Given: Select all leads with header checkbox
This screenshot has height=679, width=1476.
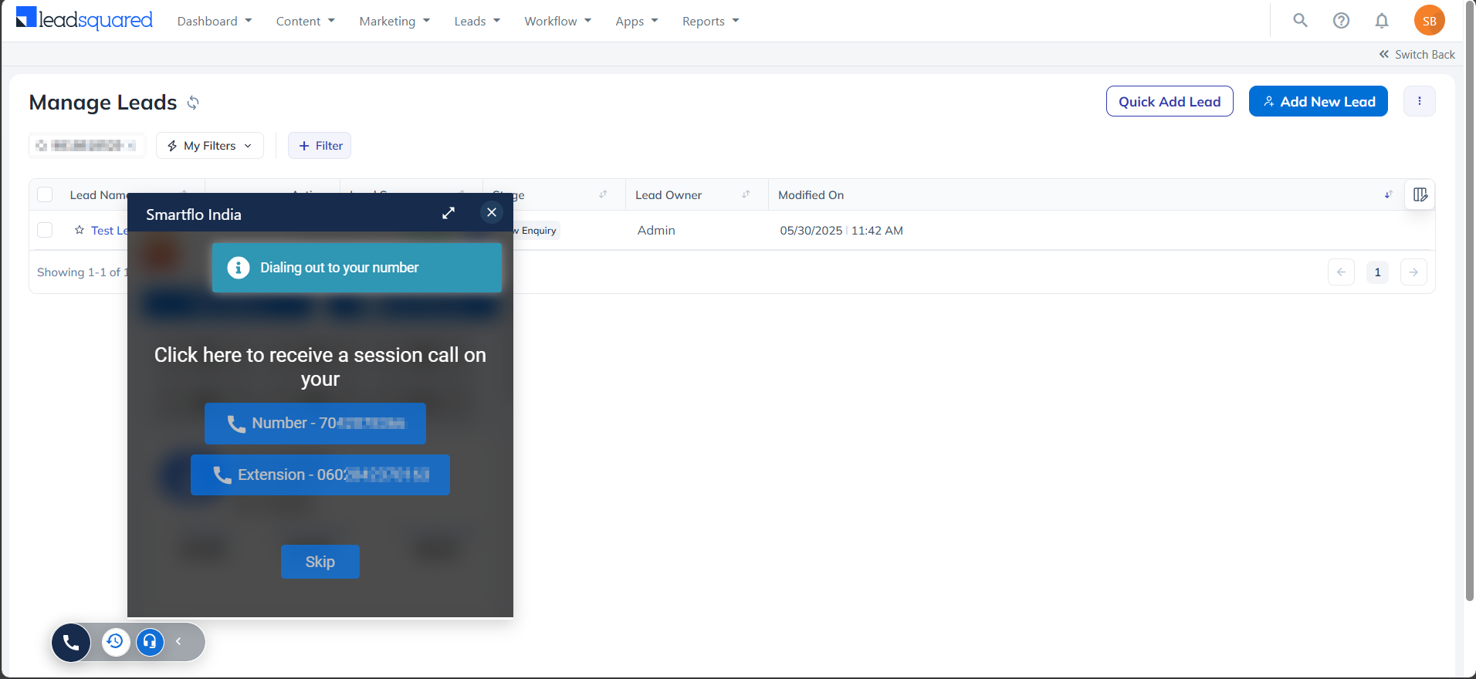Looking at the screenshot, I should (45, 194).
